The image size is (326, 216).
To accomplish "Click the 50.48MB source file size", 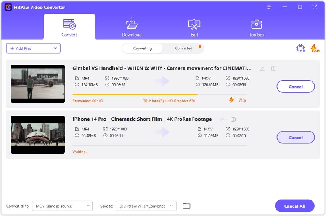I will point(88,135).
